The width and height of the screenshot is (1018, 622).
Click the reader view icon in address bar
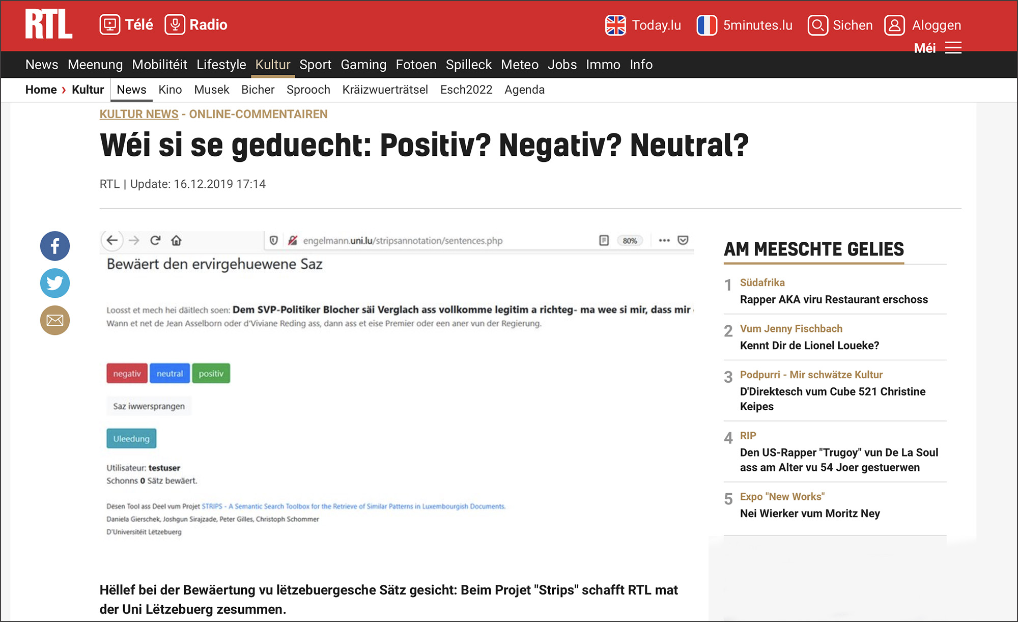(604, 240)
